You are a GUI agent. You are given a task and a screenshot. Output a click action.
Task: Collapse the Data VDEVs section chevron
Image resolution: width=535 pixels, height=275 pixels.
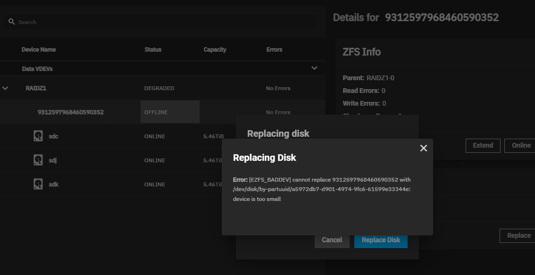(x=314, y=68)
